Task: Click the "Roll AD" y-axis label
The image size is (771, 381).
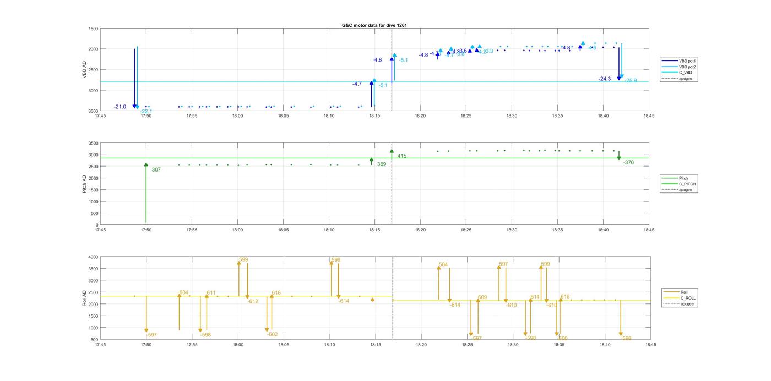Action: (85, 297)
